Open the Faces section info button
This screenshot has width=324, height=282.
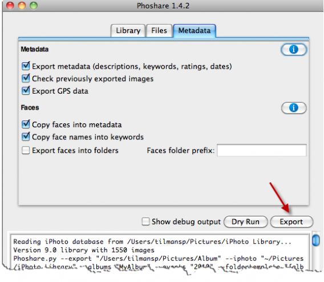(294, 108)
